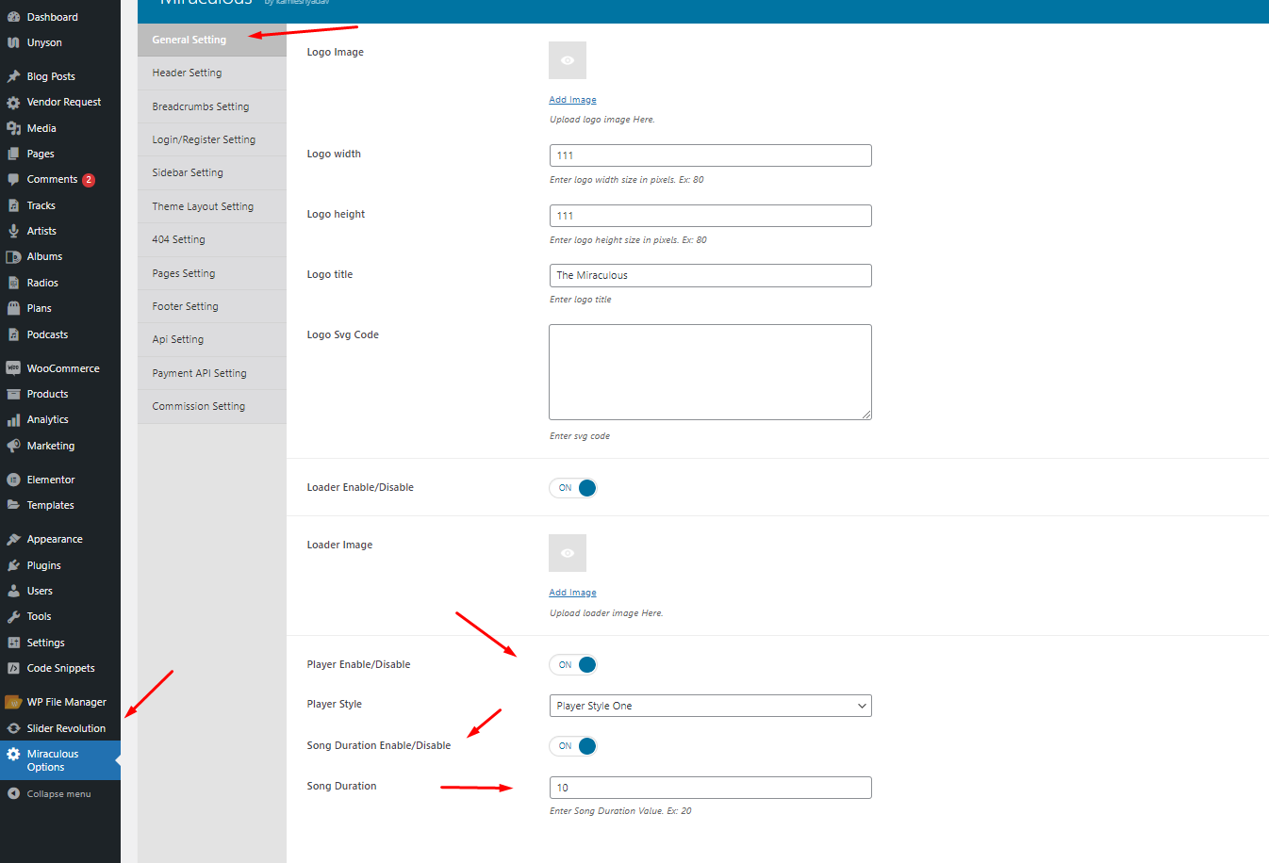Click the WooCommerce logo icon
This screenshot has height=863, width=1269.
[13, 368]
